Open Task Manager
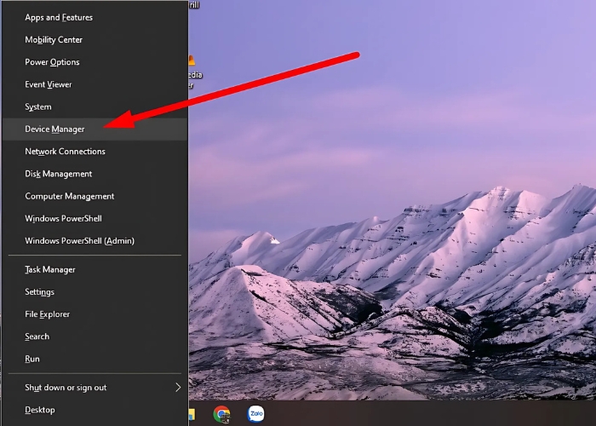Viewport: 596px width, 426px height. 50,270
